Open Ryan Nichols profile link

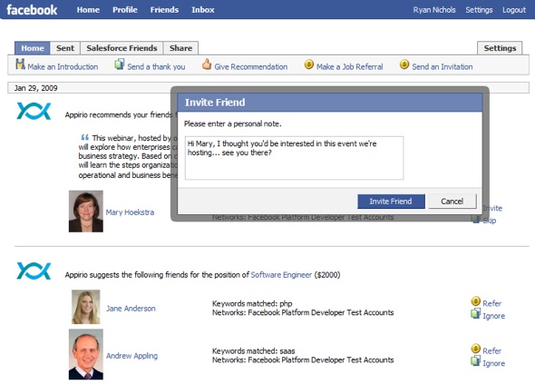434,10
